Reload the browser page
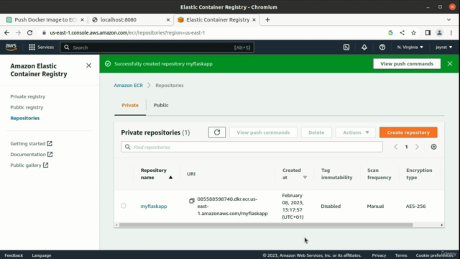This screenshot has width=460, height=259. (29, 32)
